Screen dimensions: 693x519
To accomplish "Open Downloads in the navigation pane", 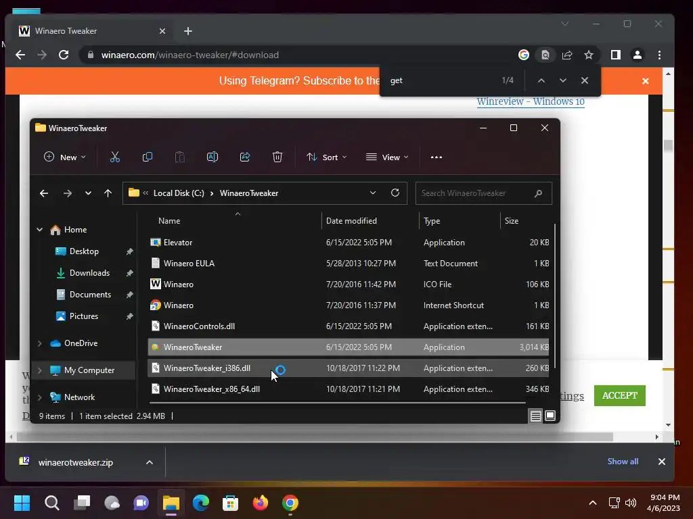I will [x=89, y=273].
